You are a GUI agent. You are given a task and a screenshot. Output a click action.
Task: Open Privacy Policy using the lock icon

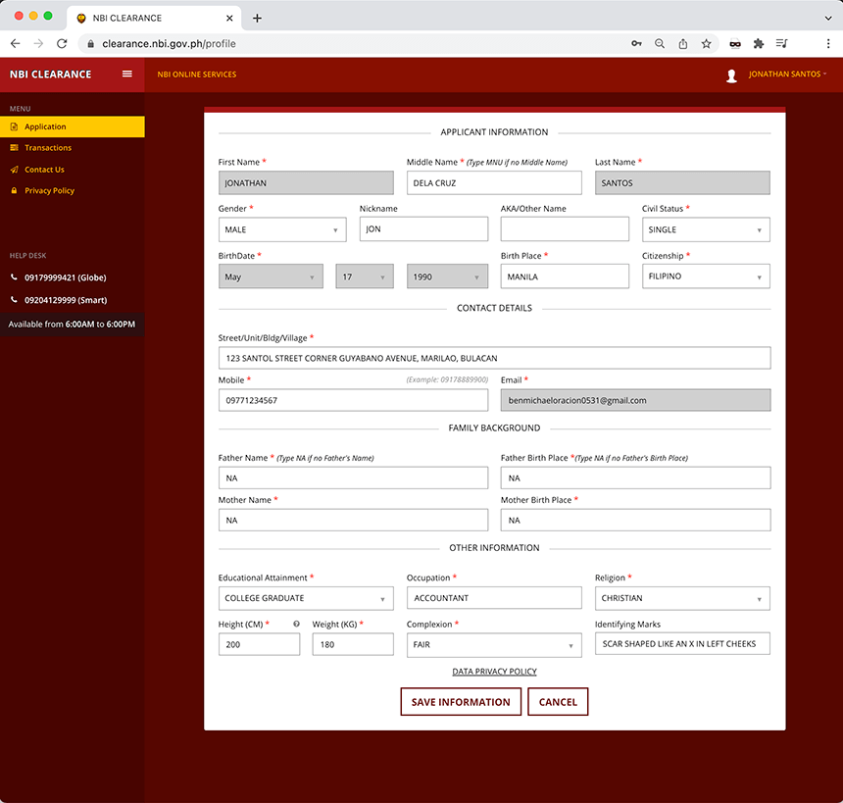(x=12, y=190)
